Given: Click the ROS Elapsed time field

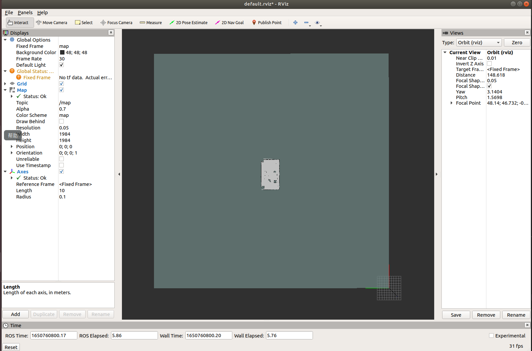Looking at the screenshot, I should (x=134, y=335).
